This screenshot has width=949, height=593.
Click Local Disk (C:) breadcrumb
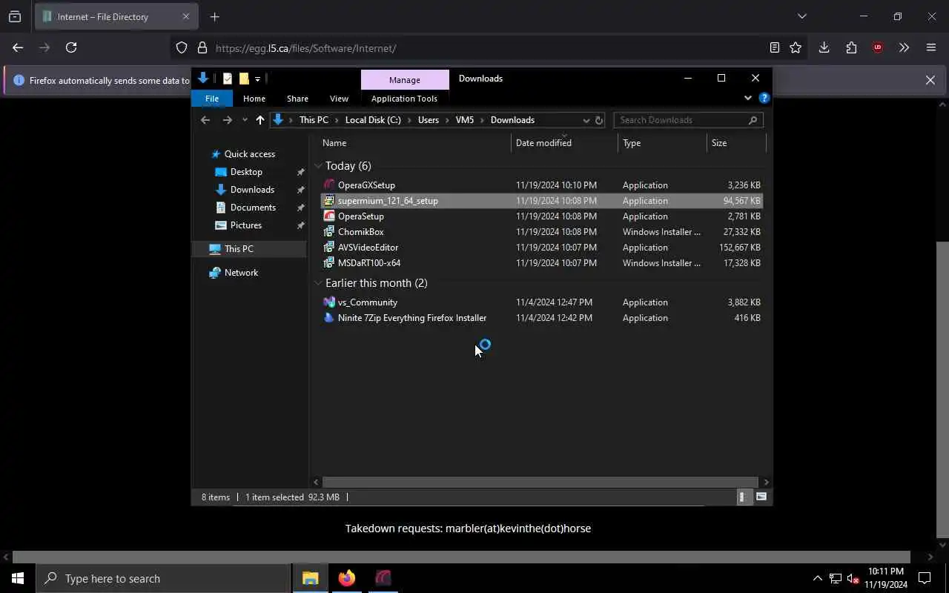pyautogui.click(x=373, y=120)
